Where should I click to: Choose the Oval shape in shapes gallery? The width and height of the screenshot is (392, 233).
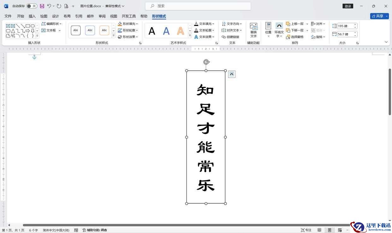tap(33, 26)
